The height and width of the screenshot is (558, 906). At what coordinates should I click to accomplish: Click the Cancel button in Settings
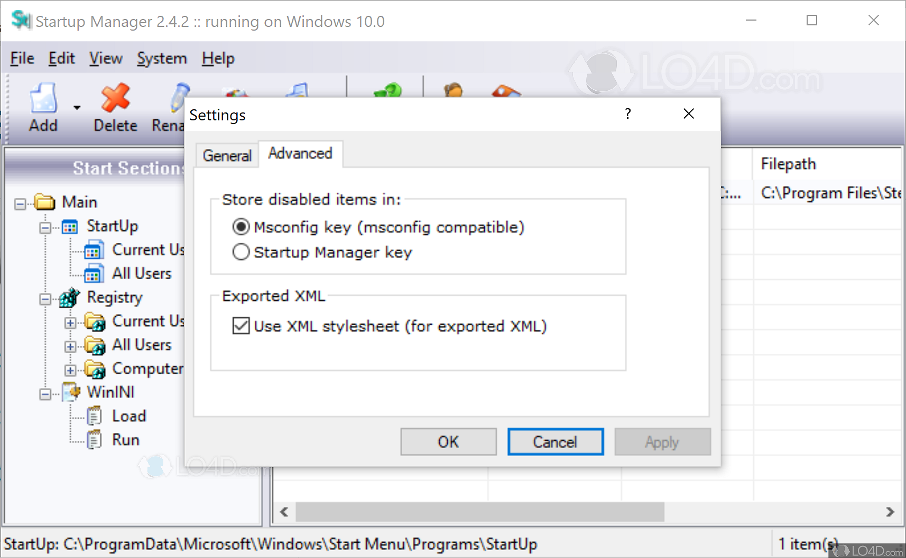555,442
